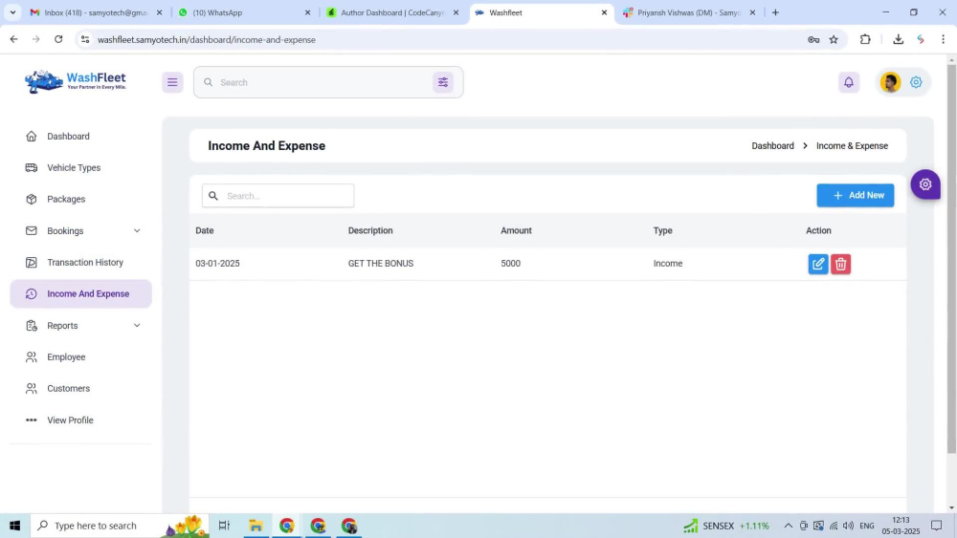Click the WashFleet logo
Image resolution: width=957 pixels, height=538 pixels.
click(x=76, y=81)
